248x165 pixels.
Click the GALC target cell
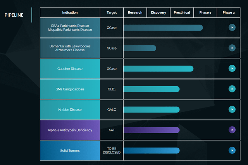pyautogui.click(x=112, y=109)
